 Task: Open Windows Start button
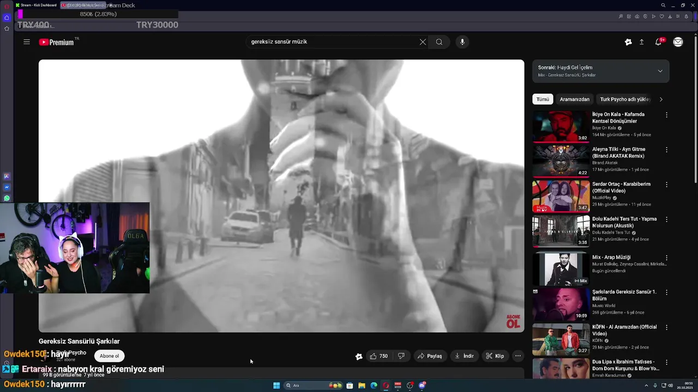tap(276, 385)
